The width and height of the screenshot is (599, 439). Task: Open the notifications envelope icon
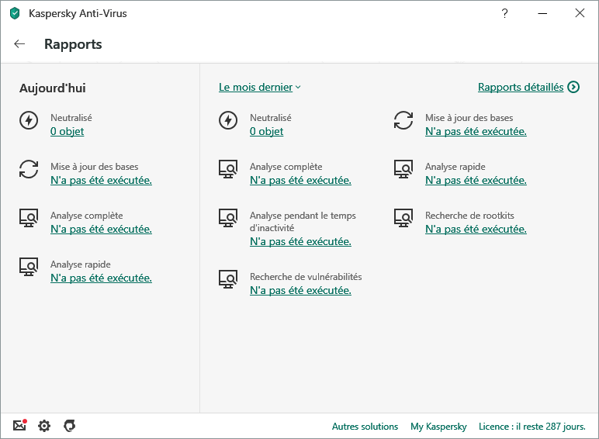[x=19, y=426]
